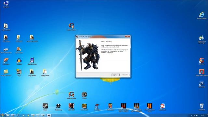Click the Weiter button in Gothic II installer
The width and height of the screenshot is (208, 117).
[x=115, y=75]
